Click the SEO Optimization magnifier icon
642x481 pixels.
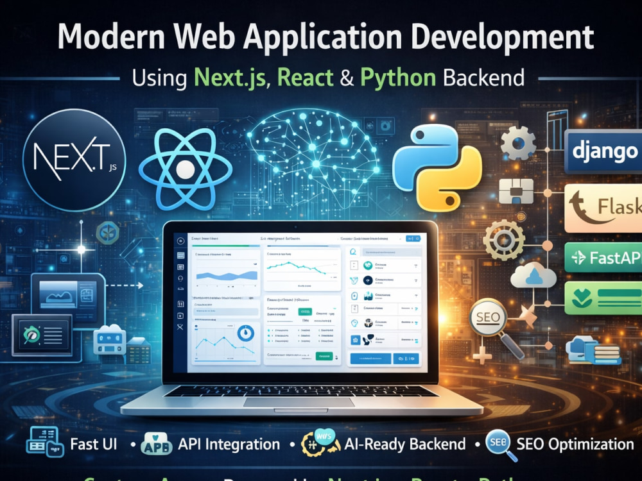(501, 446)
